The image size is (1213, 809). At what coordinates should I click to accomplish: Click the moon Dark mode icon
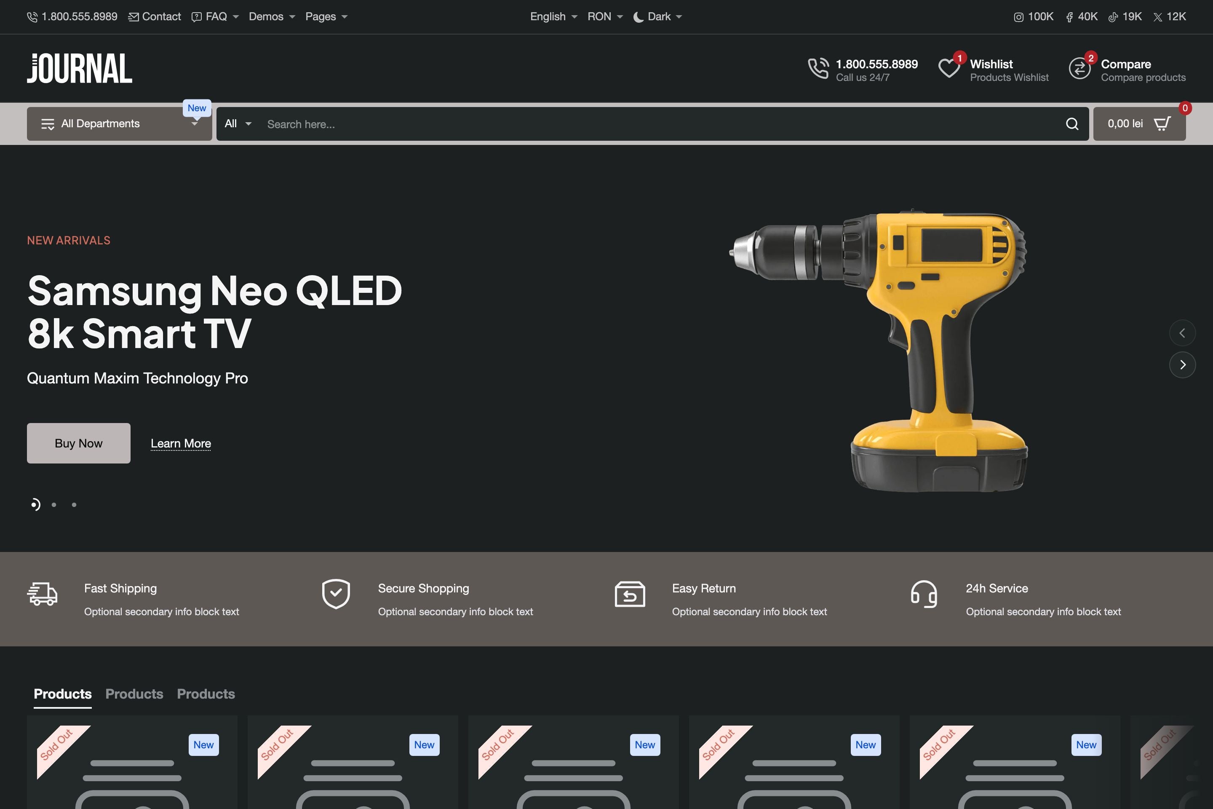point(639,17)
